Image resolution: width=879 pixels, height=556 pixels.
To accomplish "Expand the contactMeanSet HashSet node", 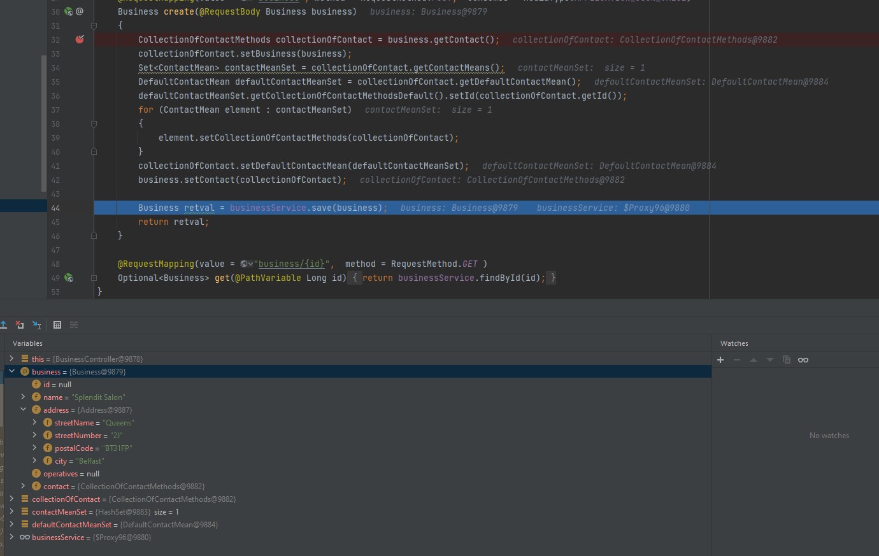I will point(11,512).
